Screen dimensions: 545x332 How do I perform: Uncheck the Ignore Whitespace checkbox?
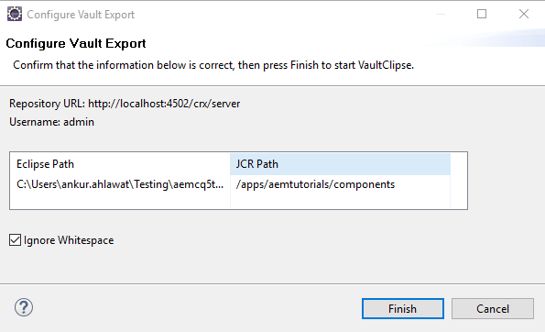15,240
